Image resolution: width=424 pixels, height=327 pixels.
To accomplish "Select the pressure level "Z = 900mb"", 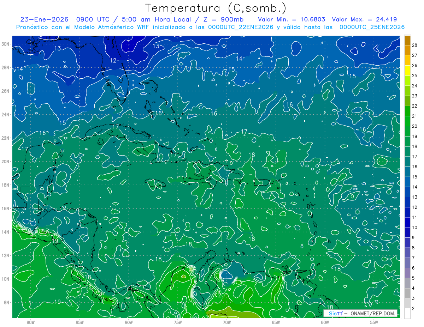I will [223, 19].
